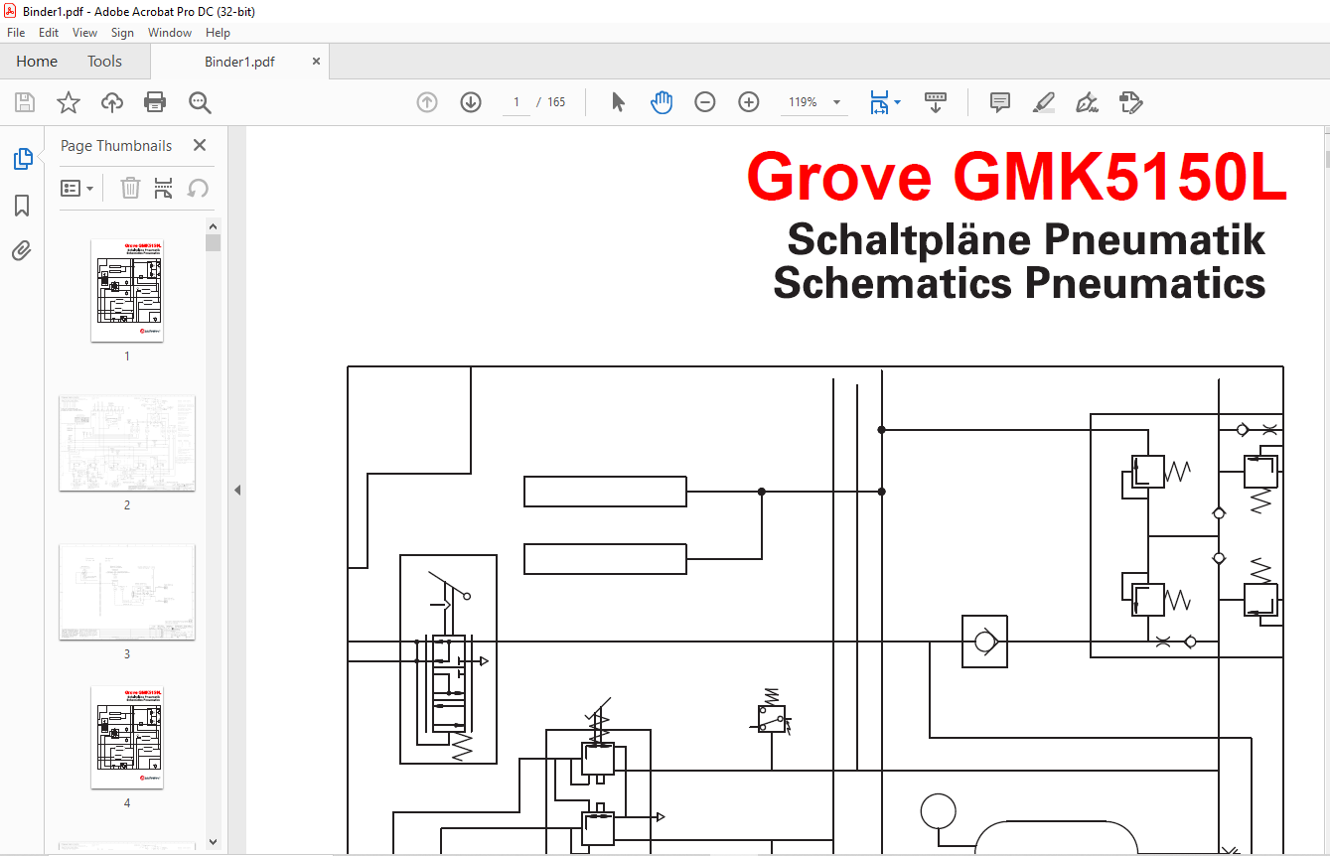This screenshot has width=1330, height=856.
Task: Click the 165 total pages label
Action: click(556, 102)
